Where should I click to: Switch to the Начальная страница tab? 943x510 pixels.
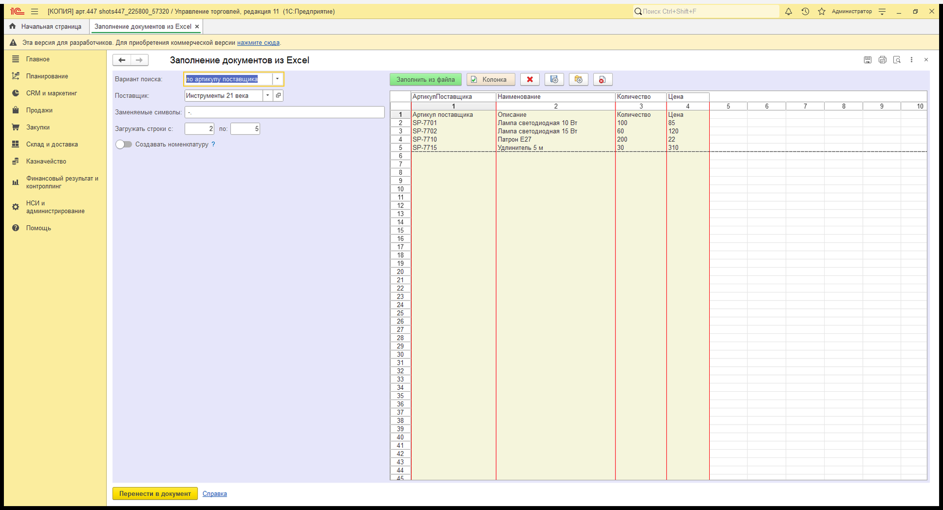click(x=47, y=27)
